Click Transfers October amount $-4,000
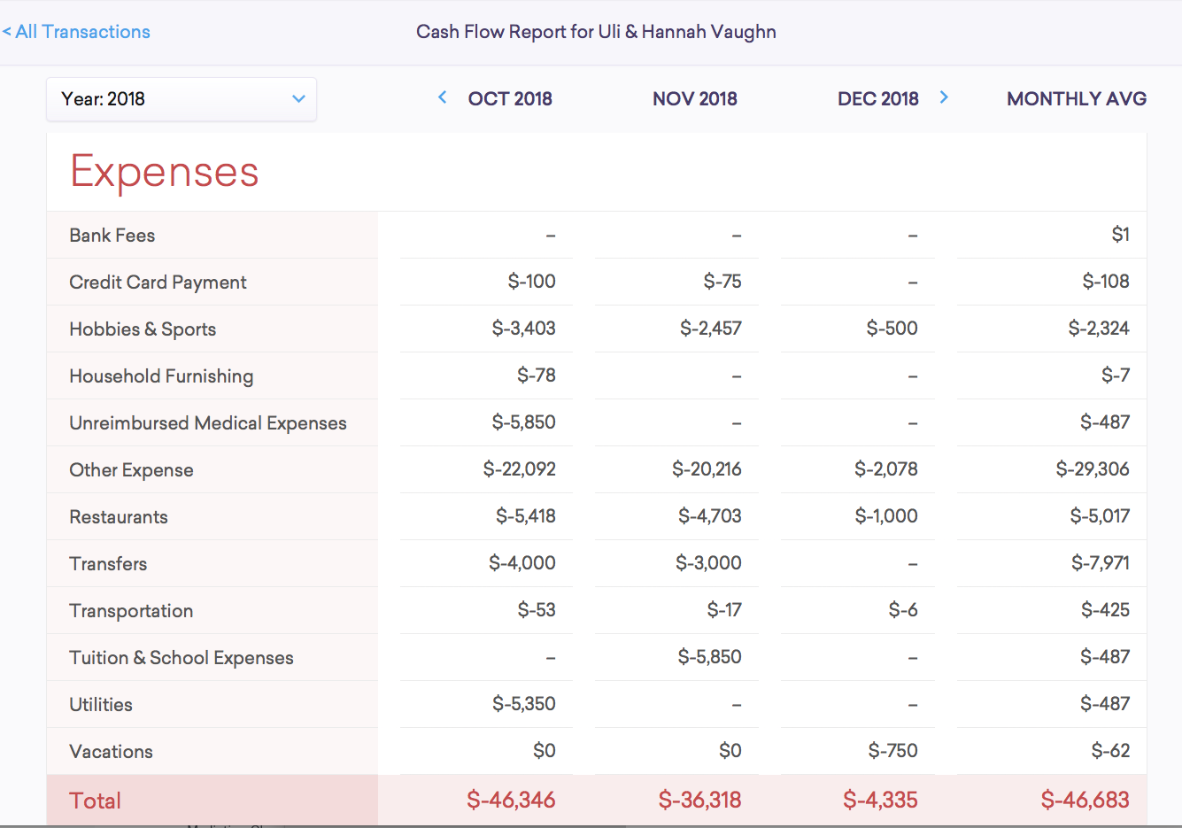1182x828 pixels. pyautogui.click(x=522, y=563)
